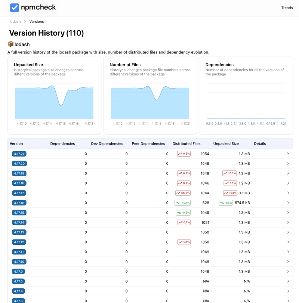Click the Details column header
This screenshot has height=303, width=299.
click(x=260, y=143)
